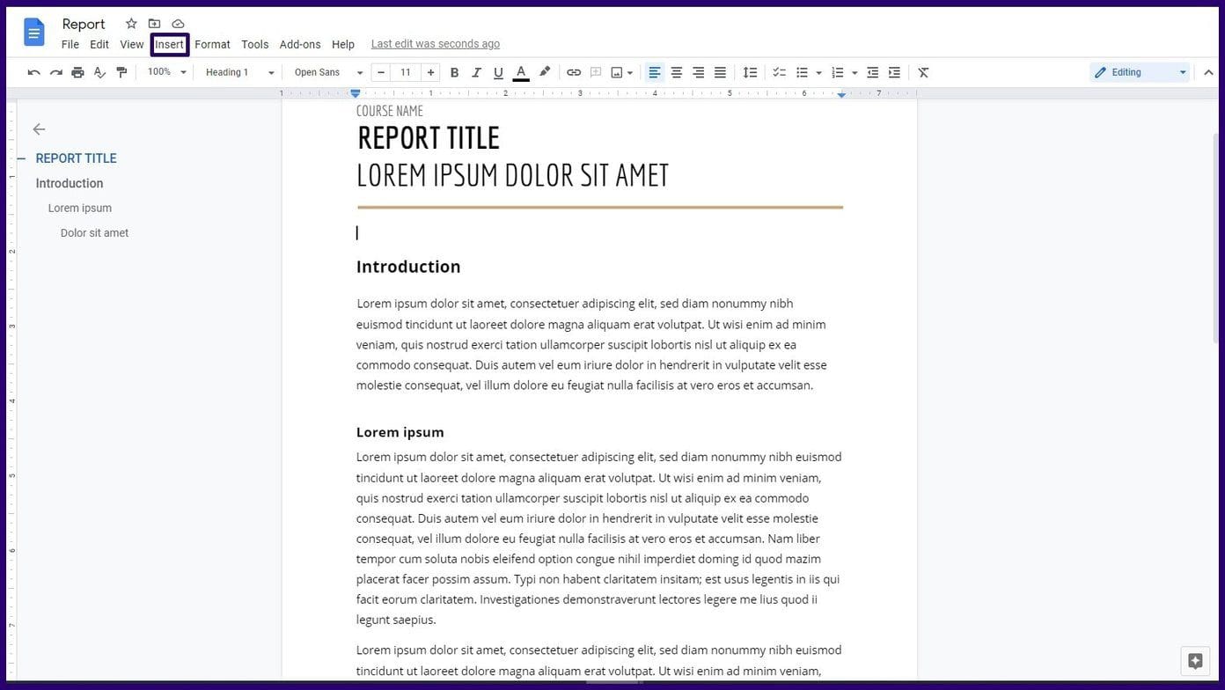Insert a numbered list
Screen dimensions: 1225x690
coord(837,72)
